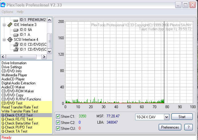Open CD/DVD Copy function

click(12, 95)
